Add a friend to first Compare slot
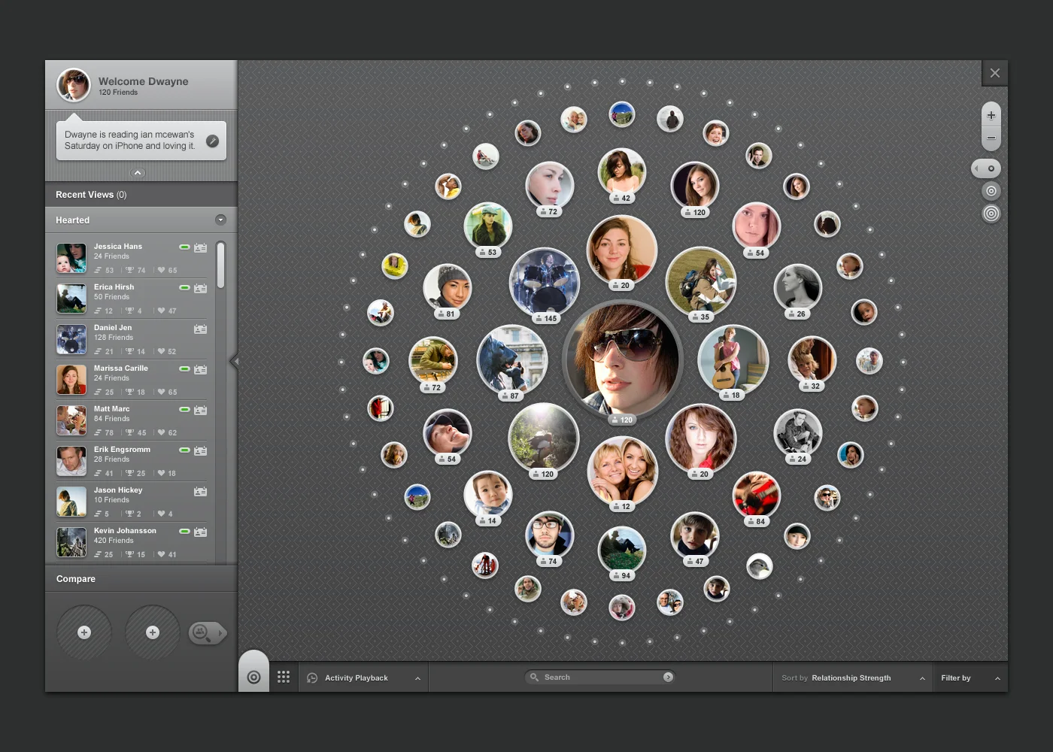 coord(84,632)
